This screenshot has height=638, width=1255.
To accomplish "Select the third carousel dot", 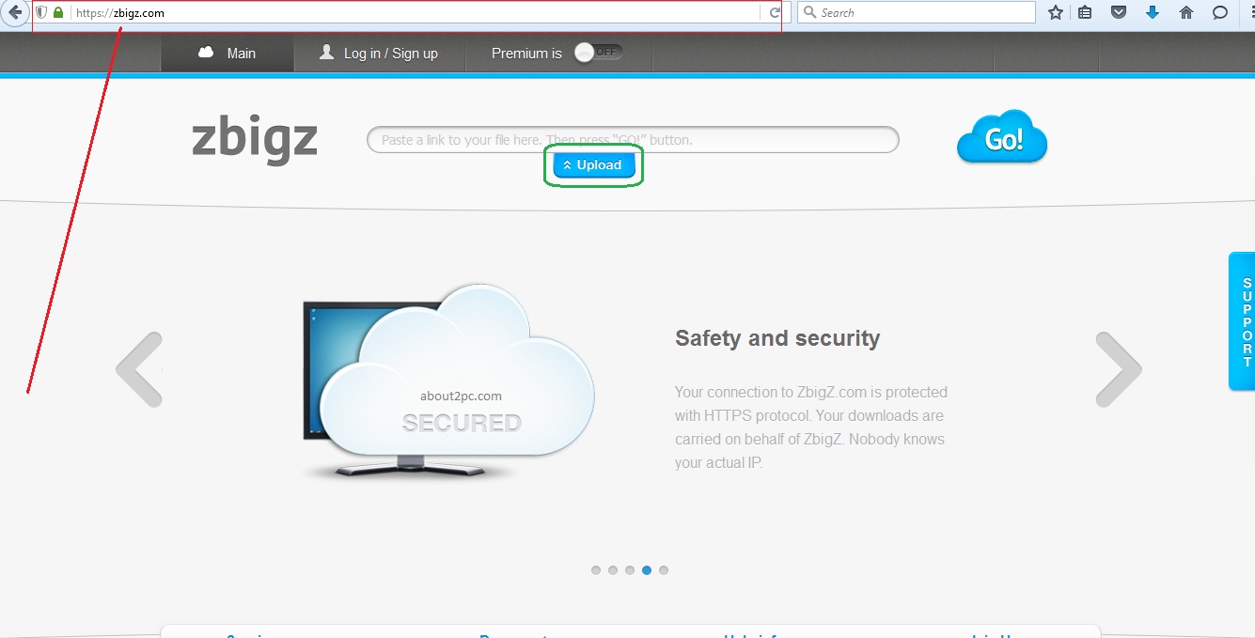I will coord(630,570).
